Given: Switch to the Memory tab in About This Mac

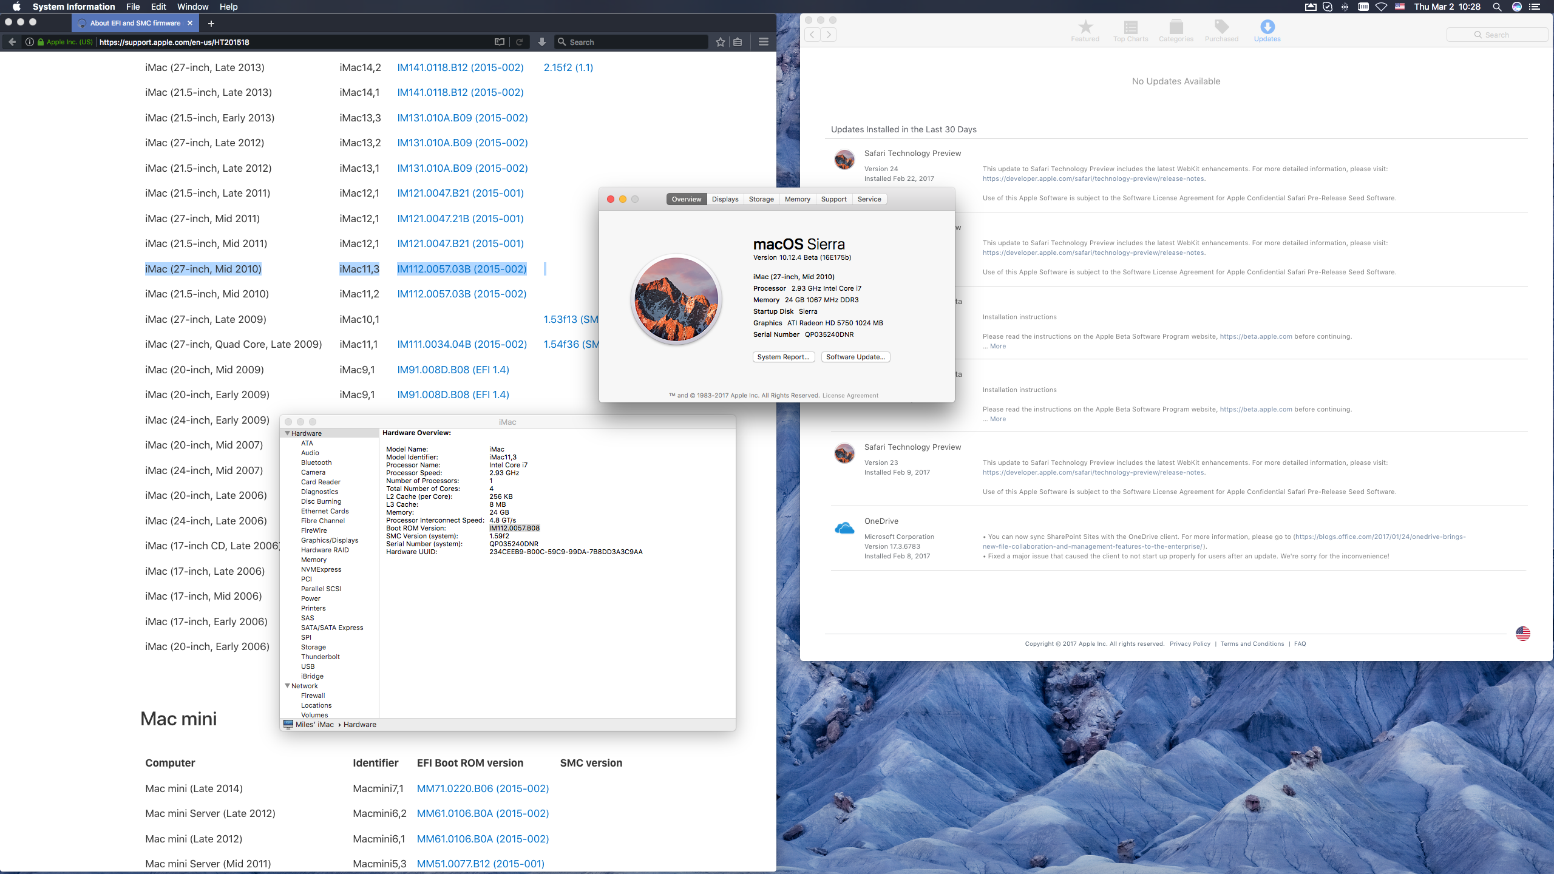Looking at the screenshot, I should 798,199.
